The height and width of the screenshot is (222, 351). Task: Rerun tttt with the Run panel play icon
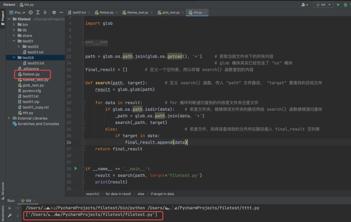coord(10,208)
